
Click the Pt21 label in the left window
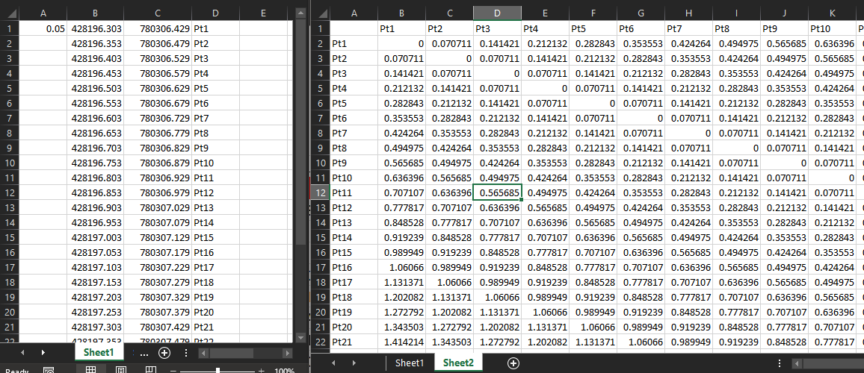pyautogui.click(x=215, y=327)
